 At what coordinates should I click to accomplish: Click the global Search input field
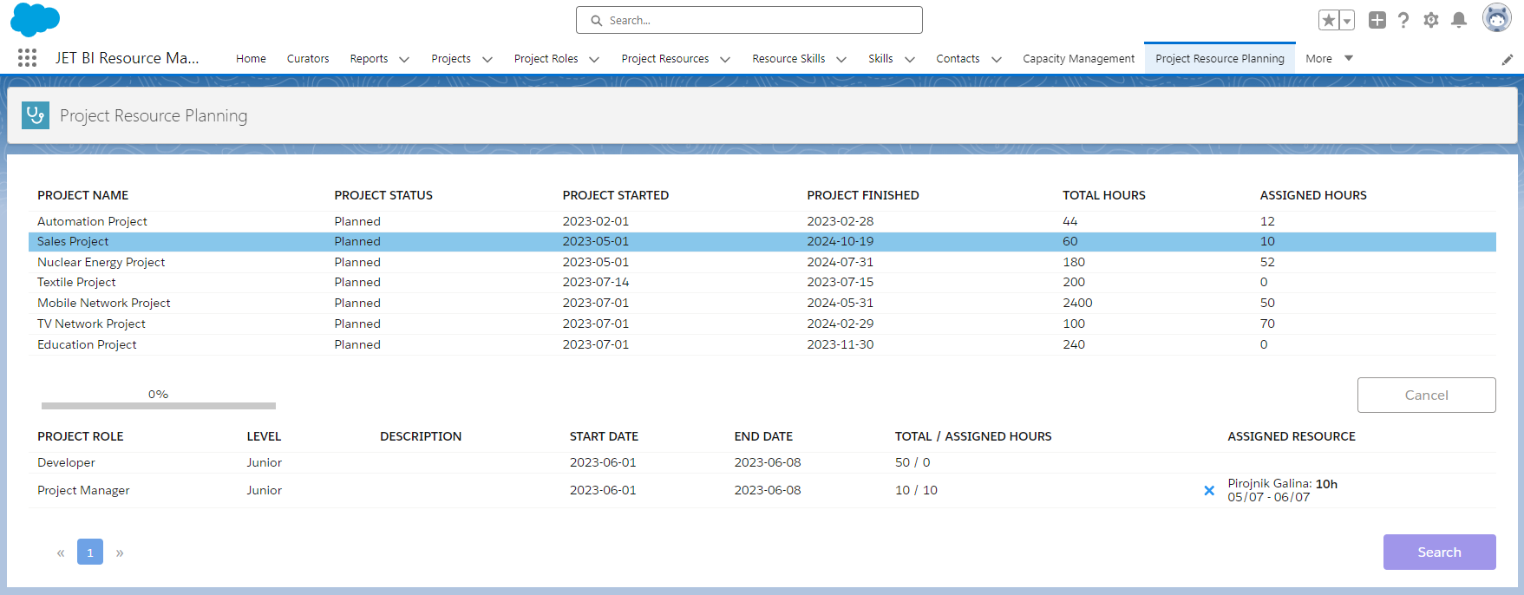click(x=749, y=20)
